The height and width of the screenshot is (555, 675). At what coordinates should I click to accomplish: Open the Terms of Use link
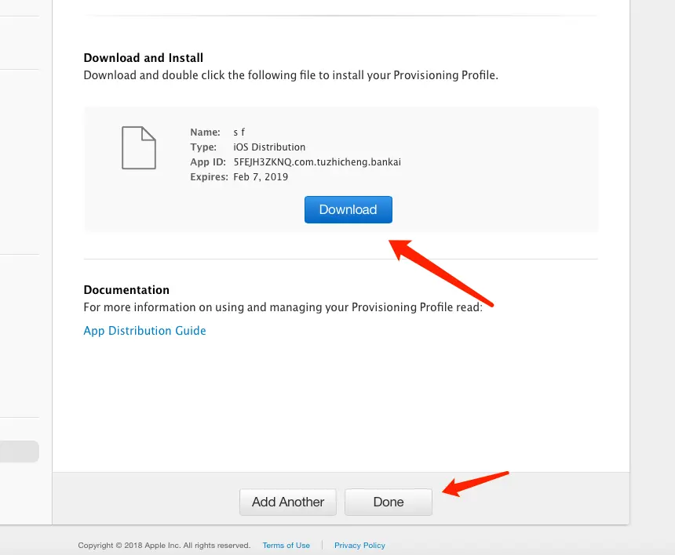click(x=286, y=545)
